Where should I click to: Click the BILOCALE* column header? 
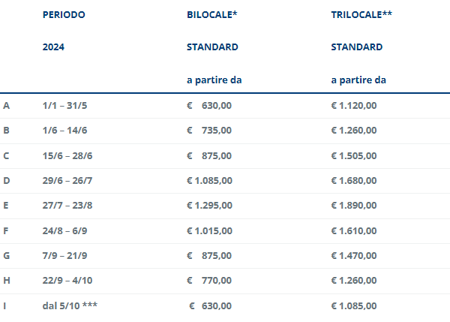point(211,15)
